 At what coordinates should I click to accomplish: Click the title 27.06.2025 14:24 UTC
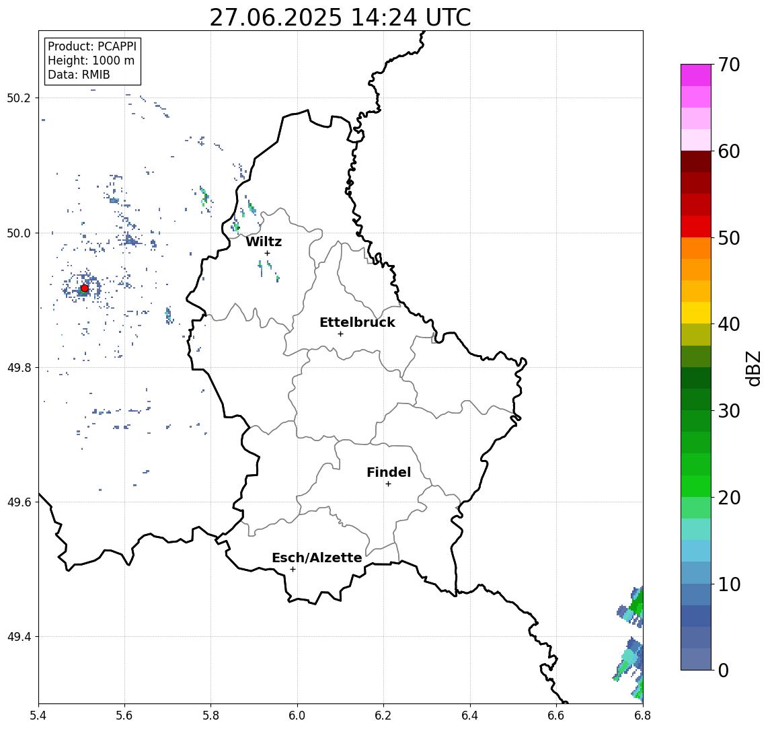(340, 17)
